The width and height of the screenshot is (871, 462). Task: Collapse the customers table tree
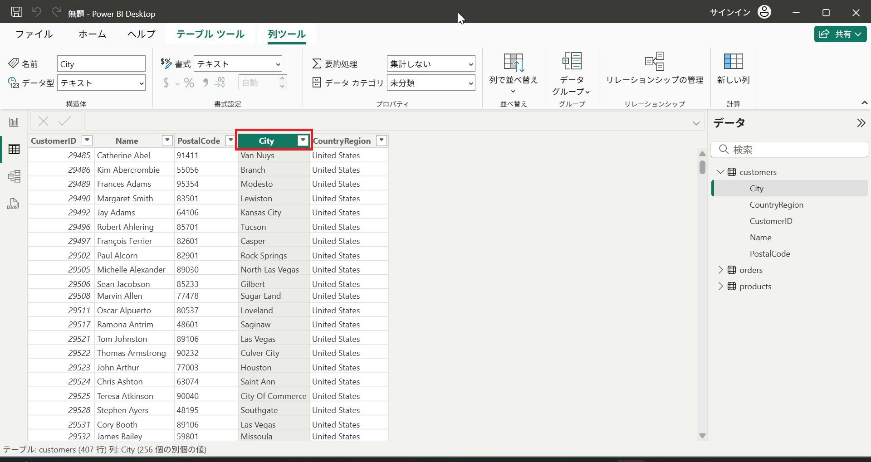[720, 172]
